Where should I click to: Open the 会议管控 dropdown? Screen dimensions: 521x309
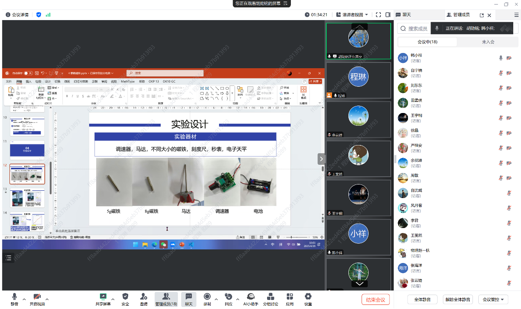click(493, 300)
